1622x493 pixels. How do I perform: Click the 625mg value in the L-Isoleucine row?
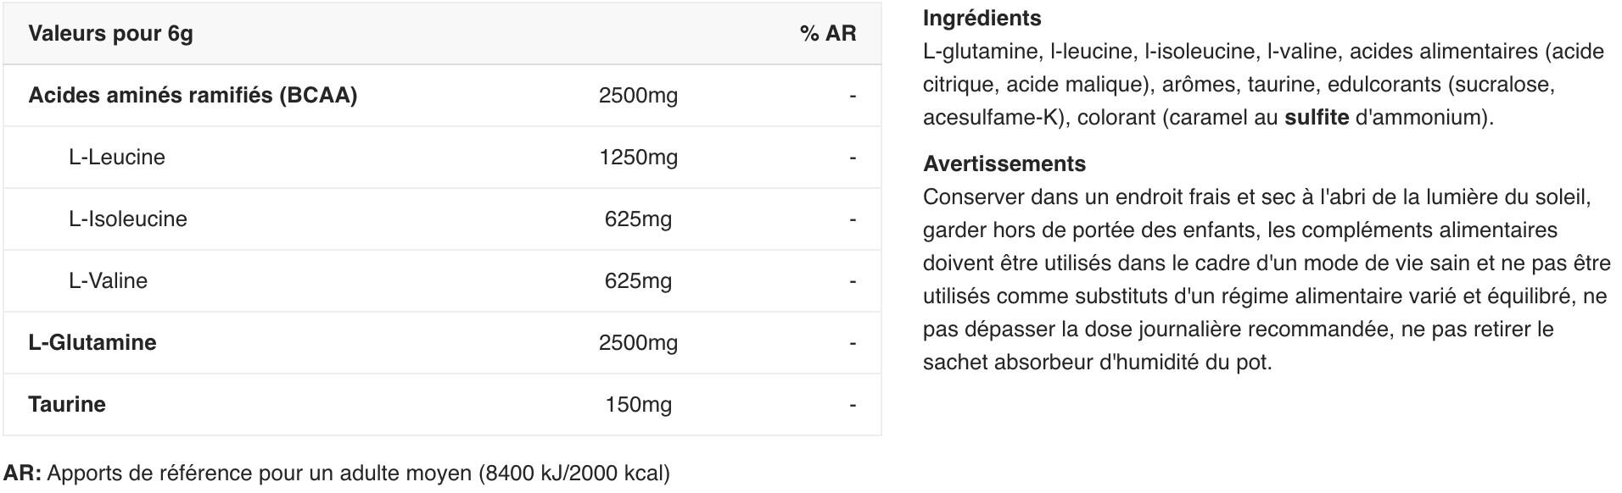point(638,219)
